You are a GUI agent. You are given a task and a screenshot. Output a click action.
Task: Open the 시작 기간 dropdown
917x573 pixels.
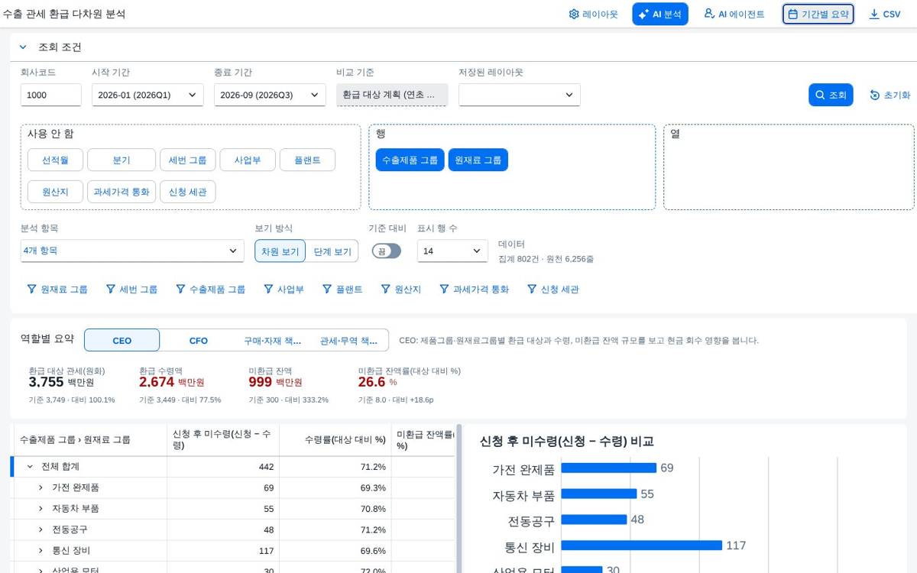tap(147, 95)
